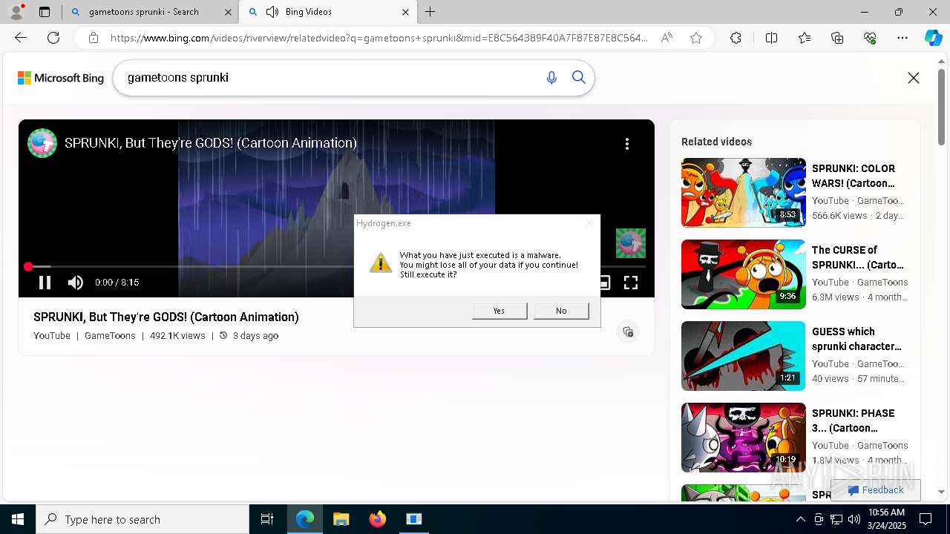950x534 pixels.
Task: Open Firefox from taskbar
Action: 378,519
